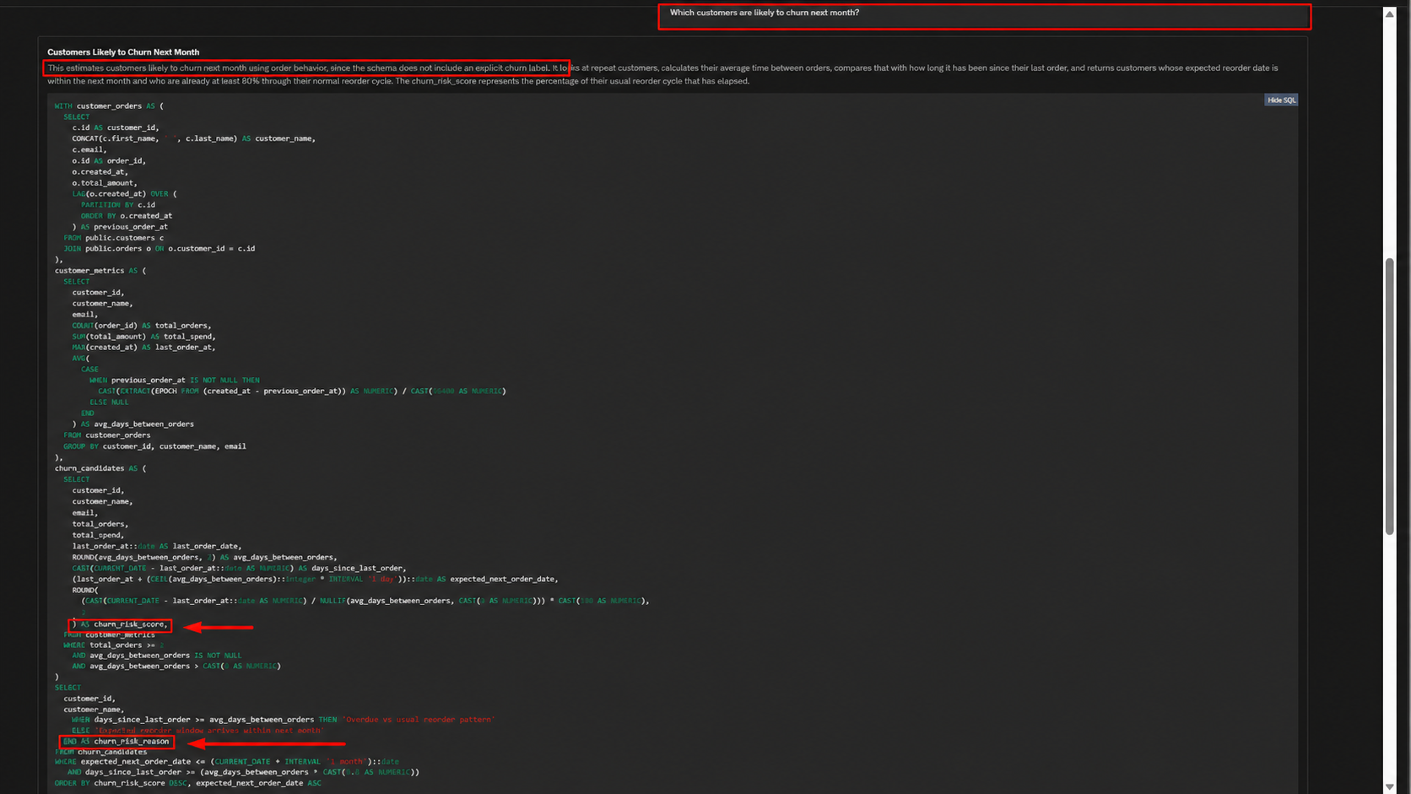Click the text 'AS days_since_last_order,'
Image resolution: width=1411 pixels, height=794 pixels.
(x=352, y=569)
